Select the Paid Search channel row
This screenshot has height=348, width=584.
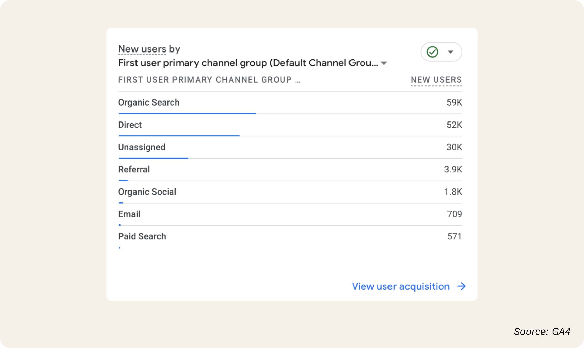coord(142,236)
